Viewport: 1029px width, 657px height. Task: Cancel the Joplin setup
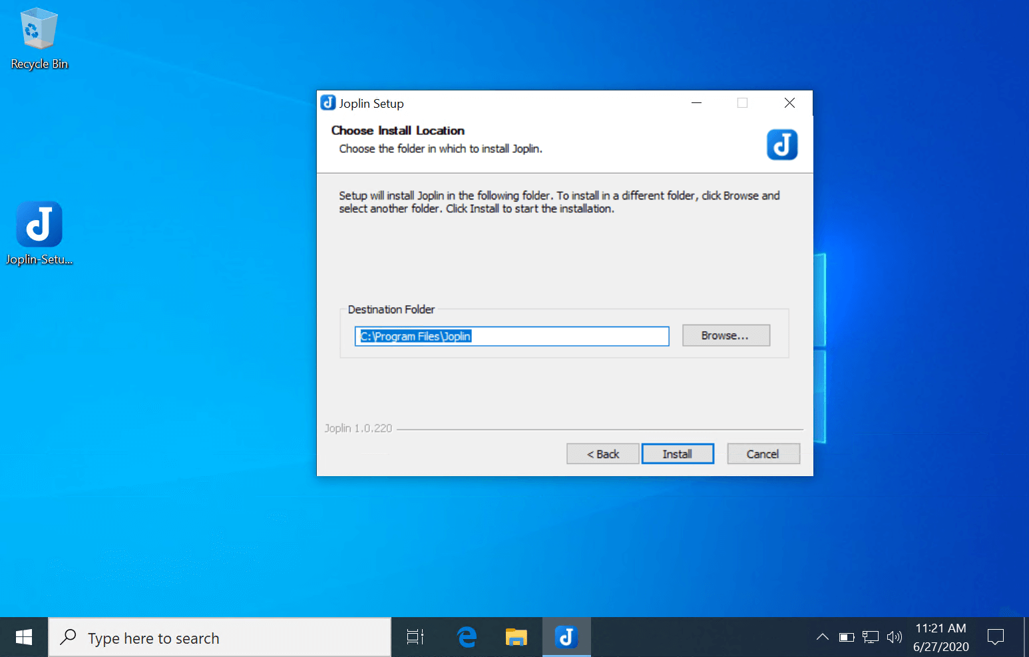click(x=763, y=454)
